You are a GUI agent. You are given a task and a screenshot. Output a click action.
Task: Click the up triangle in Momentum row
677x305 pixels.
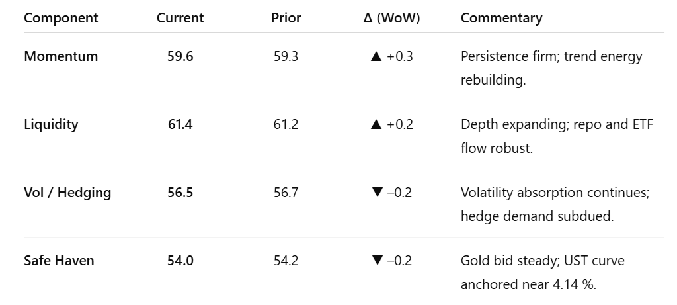pyautogui.click(x=376, y=57)
